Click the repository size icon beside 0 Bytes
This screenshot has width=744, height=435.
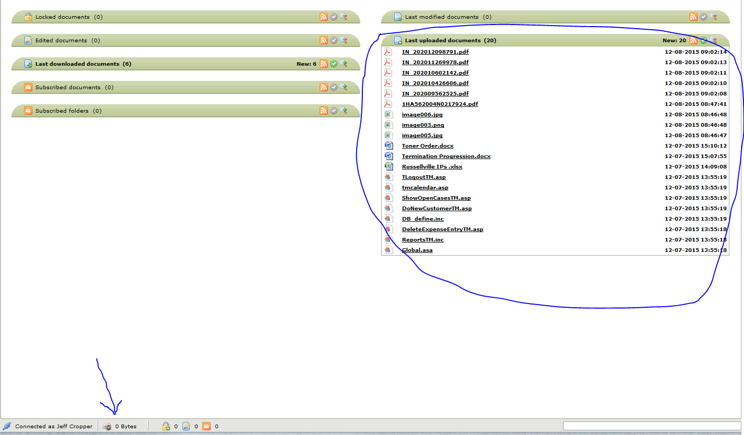[107, 427]
